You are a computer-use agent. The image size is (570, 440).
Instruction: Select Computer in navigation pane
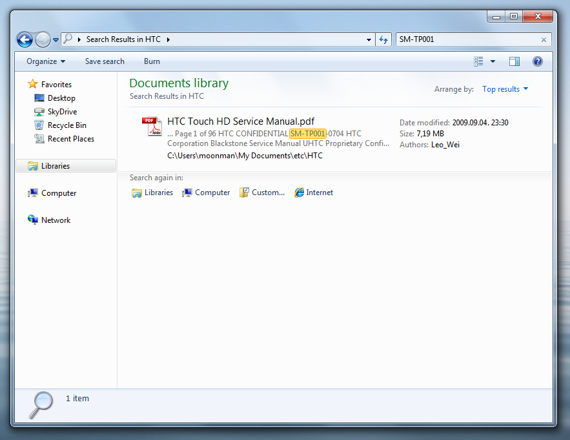coord(59,193)
